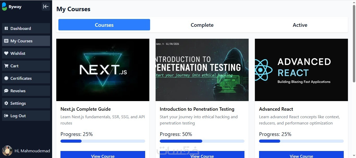Open Settings in the sidebar
Screen dimensions: 356x158
click(26, 103)
